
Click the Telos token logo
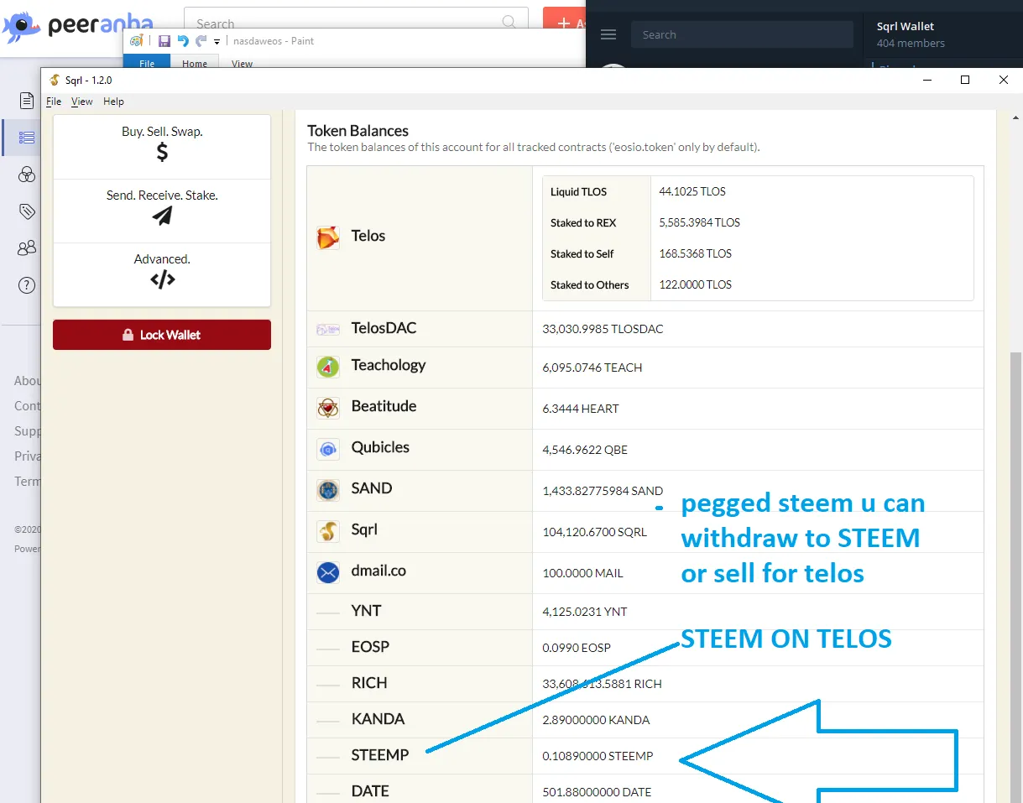tap(328, 237)
